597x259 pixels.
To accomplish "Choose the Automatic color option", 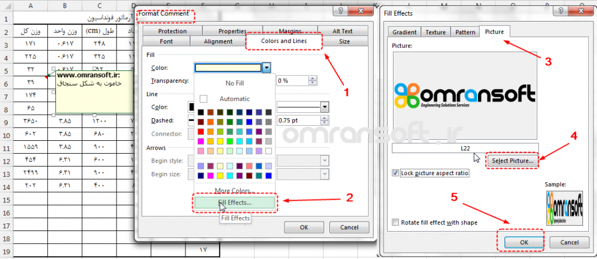I will (x=234, y=99).
